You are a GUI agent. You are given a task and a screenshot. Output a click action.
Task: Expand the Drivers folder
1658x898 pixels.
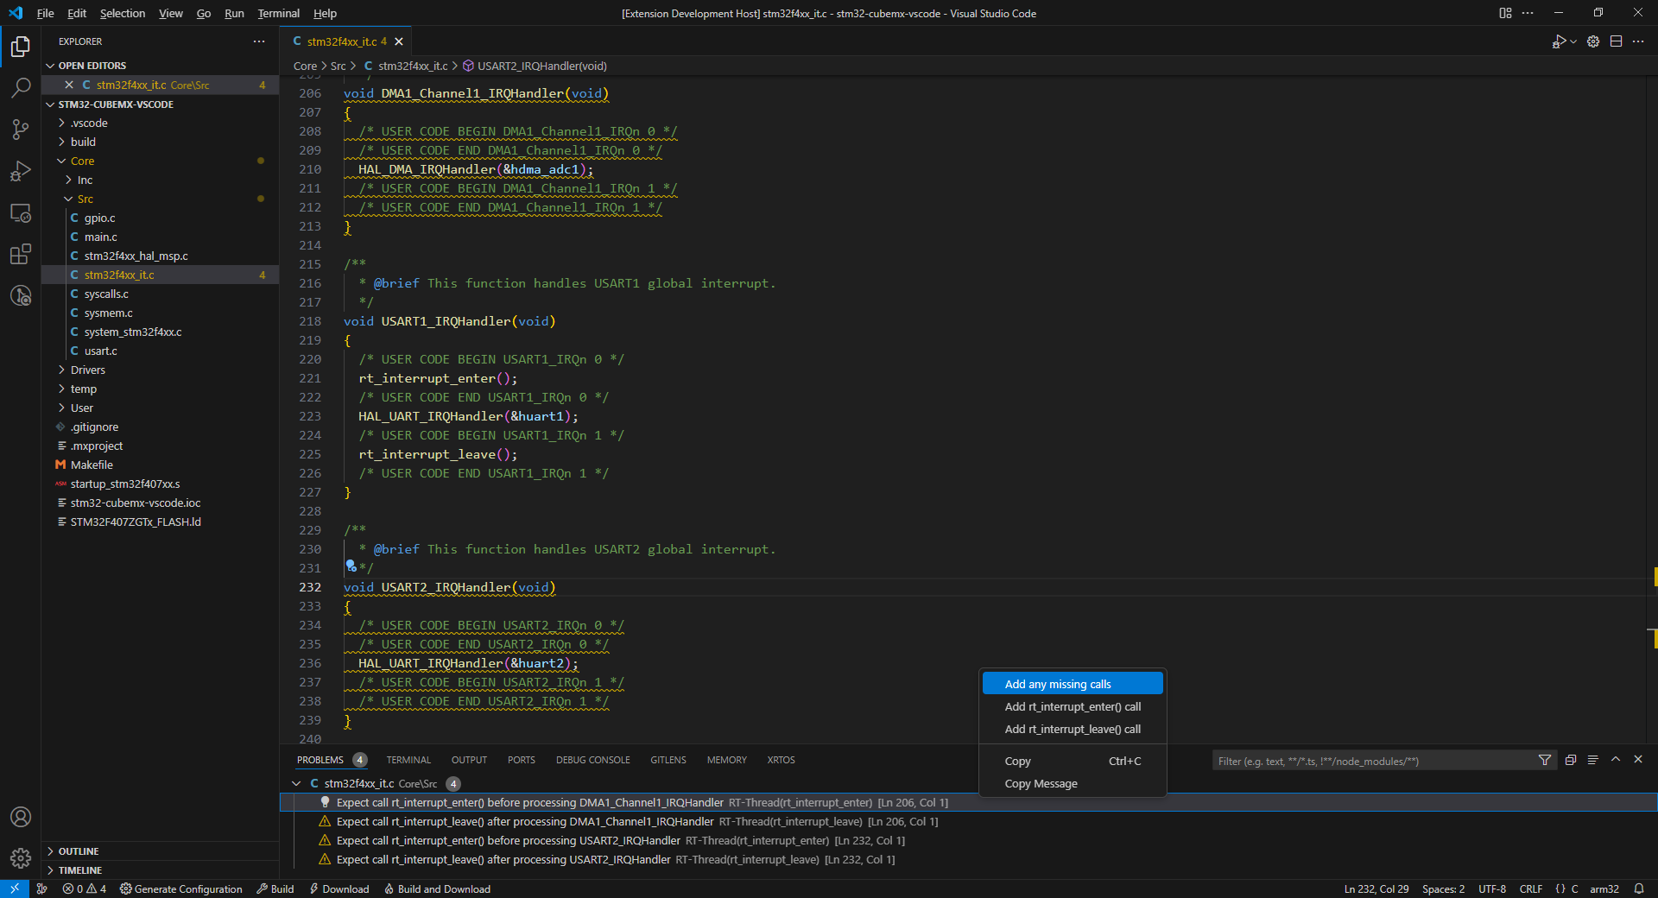pyautogui.click(x=88, y=370)
